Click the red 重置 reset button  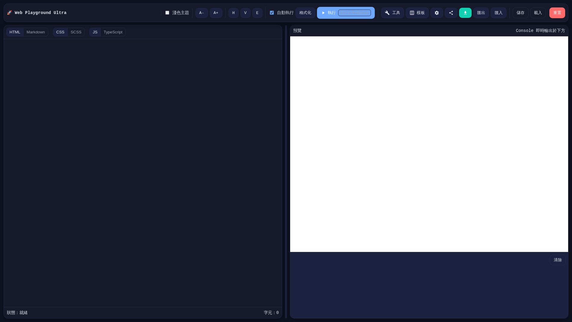557,13
